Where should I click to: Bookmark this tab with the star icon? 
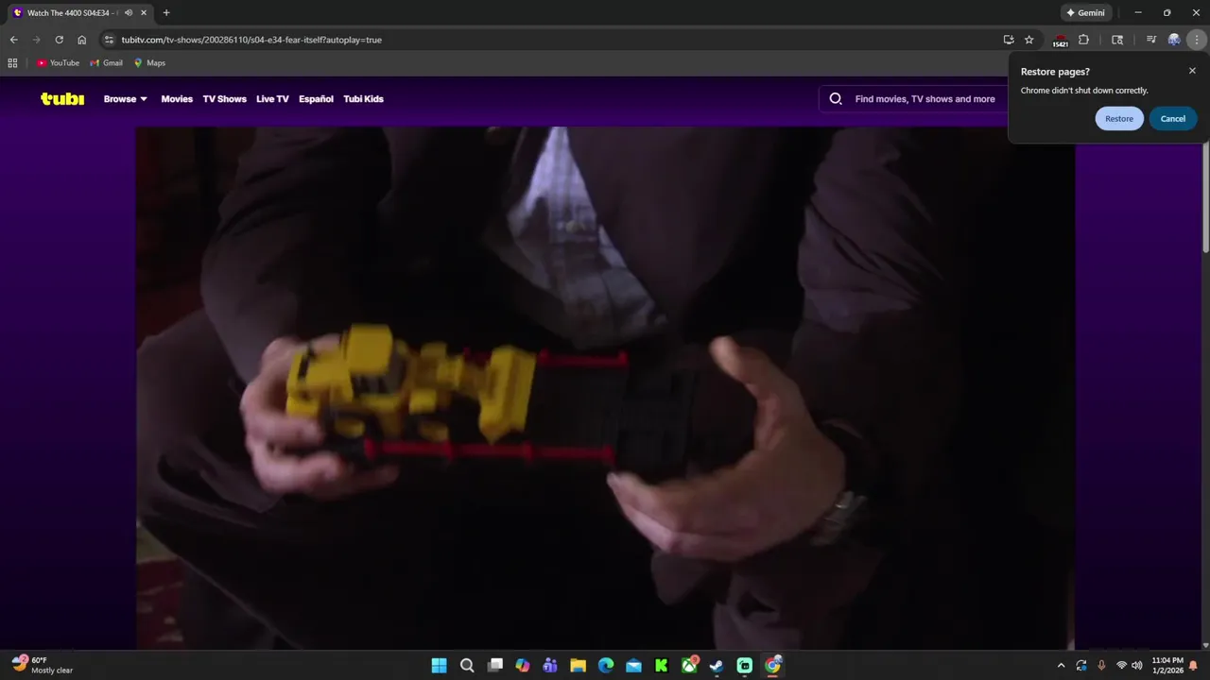1029,40
